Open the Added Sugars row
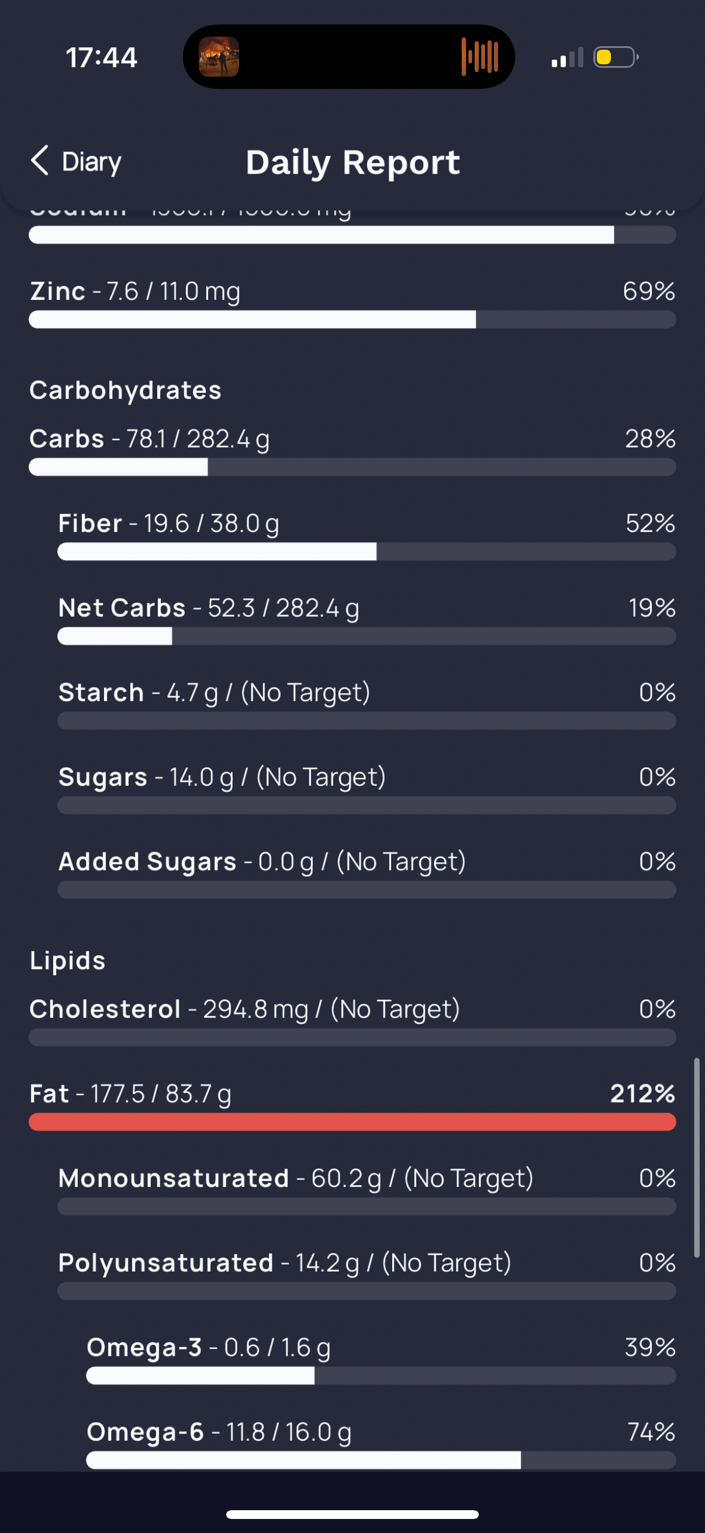The width and height of the screenshot is (705, 1533). (x=367, y=873)
